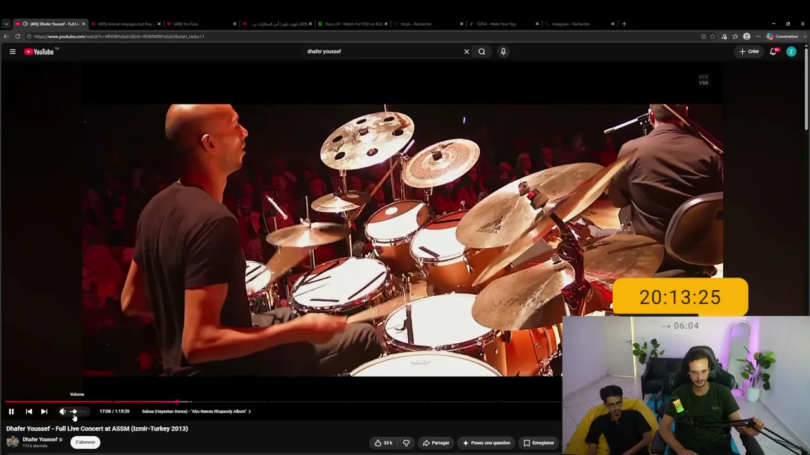Image resolution: width=810 pixels, height=455 pixels.
Task: Close the 'TikTok - Make Your Day' tab
Action: point(537,24)
